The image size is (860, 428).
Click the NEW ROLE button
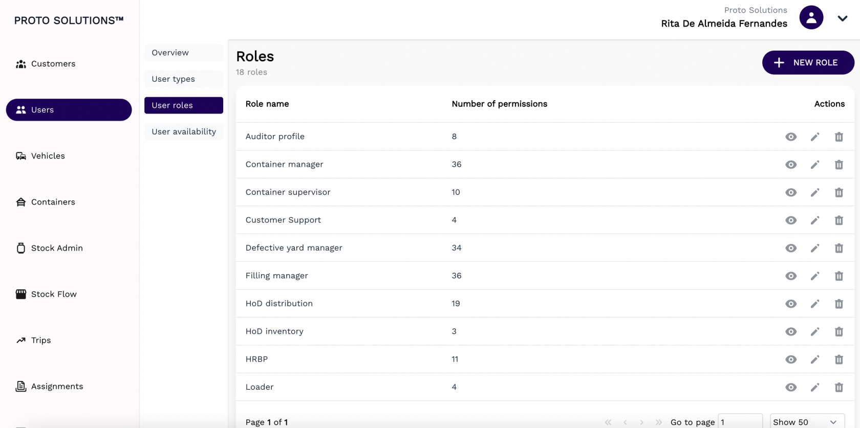808,62
